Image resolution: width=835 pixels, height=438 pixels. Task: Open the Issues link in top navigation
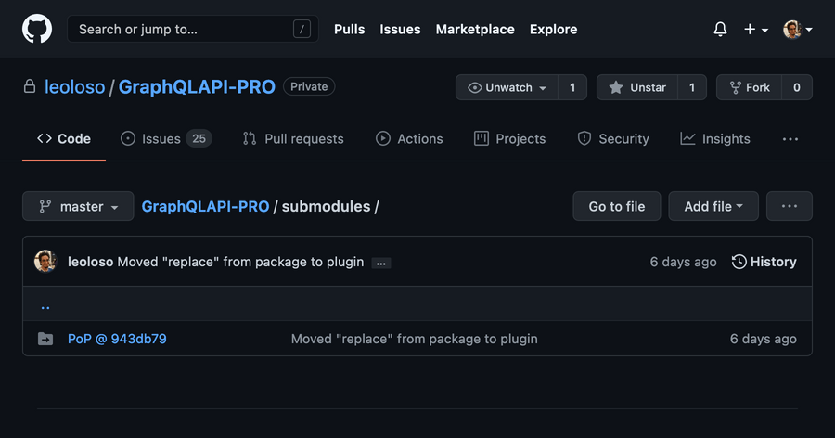click(400, 30)
